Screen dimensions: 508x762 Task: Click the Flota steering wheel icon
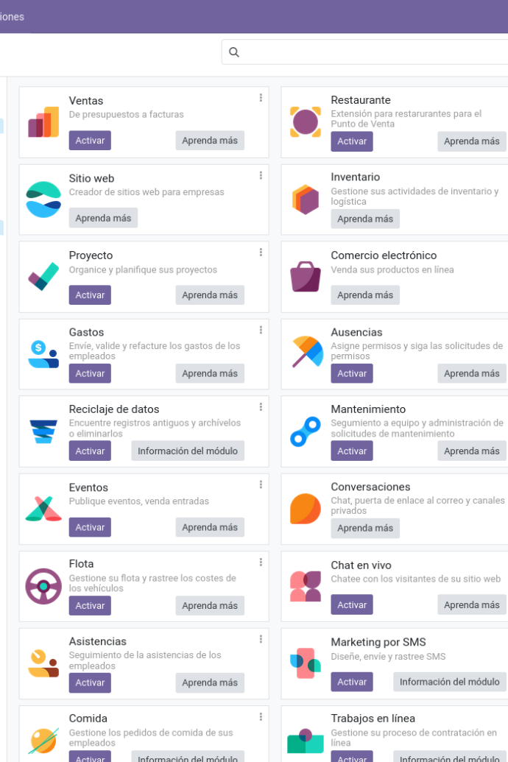[x=43, y=586]
